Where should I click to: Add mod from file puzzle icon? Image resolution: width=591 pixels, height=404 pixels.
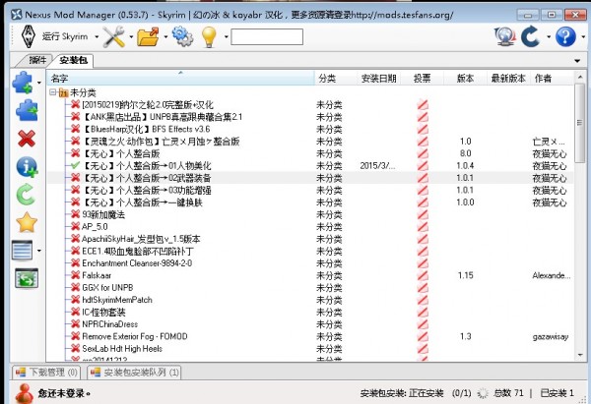pyautogui.click(x=23, y=82)
